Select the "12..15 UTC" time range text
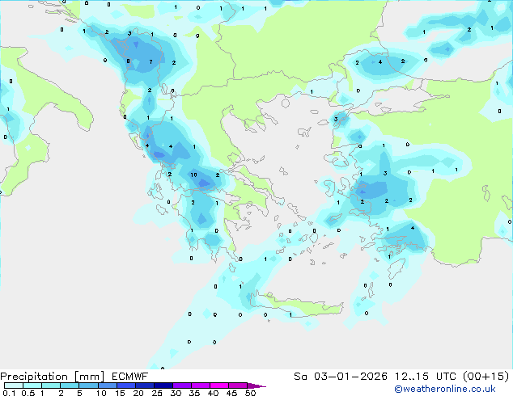Viewport: 513px width, 396px height. [x=426, y=377]
